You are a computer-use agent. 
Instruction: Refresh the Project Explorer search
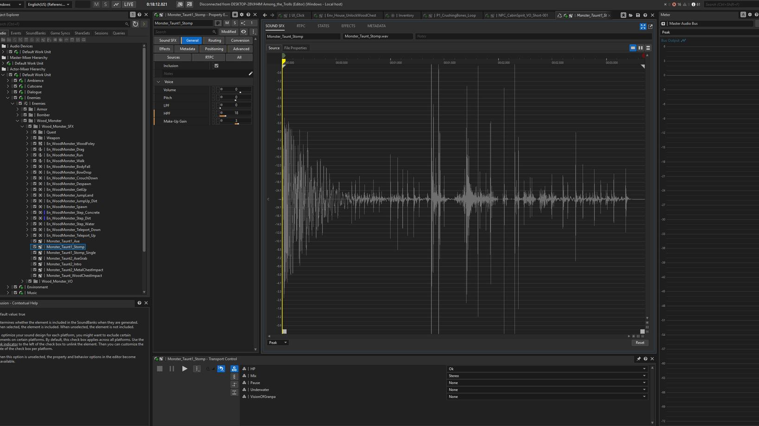(x=135, y=24)
